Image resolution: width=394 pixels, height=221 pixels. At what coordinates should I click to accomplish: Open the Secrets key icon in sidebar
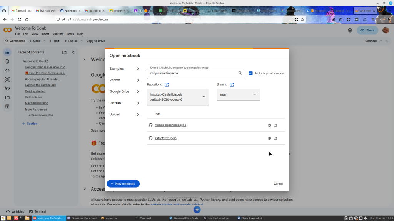tap(7, 89)
